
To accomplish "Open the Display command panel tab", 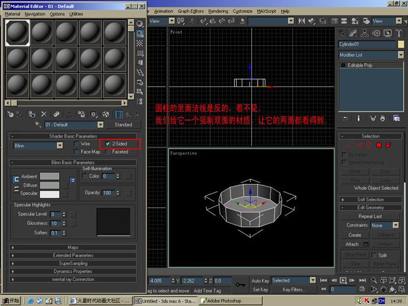I will [x=388, y=33].
